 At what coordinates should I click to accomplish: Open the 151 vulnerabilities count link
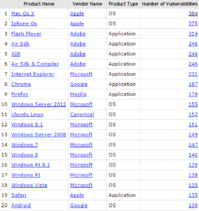coord(193,124)
